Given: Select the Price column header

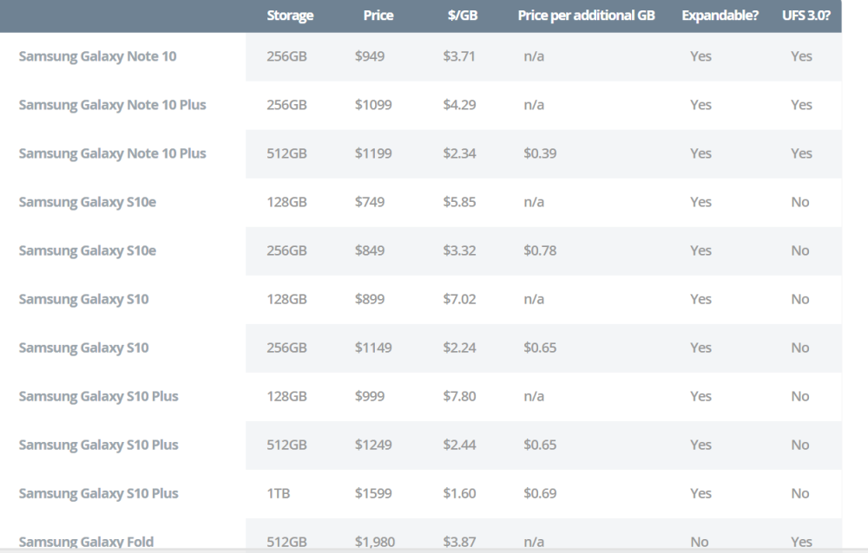Looking at the screenshot, I should click(378, 16).
